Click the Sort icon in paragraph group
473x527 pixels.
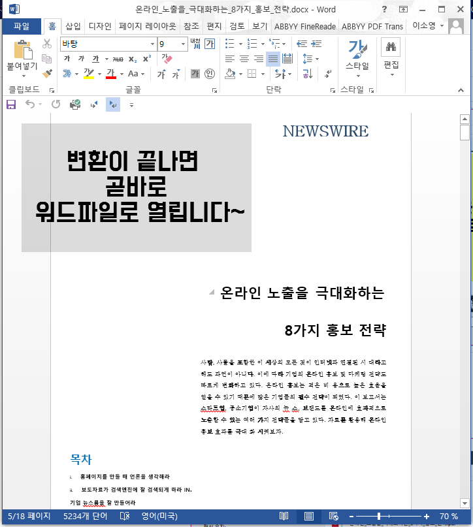pyautogui.click(x=307, y=74)
